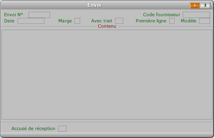Image resolution: width=214 pixels, height=138 pixels.
Task: Toggle the Première ligne box
Action: (x=172, y=21)
